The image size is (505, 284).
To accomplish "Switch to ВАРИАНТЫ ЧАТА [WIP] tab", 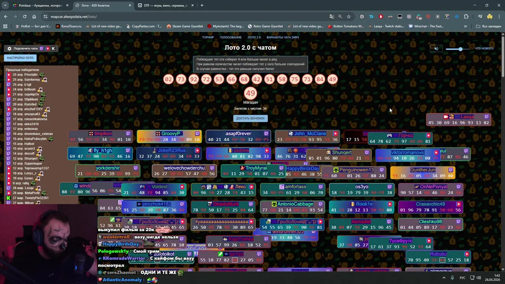I will [283, 37].
